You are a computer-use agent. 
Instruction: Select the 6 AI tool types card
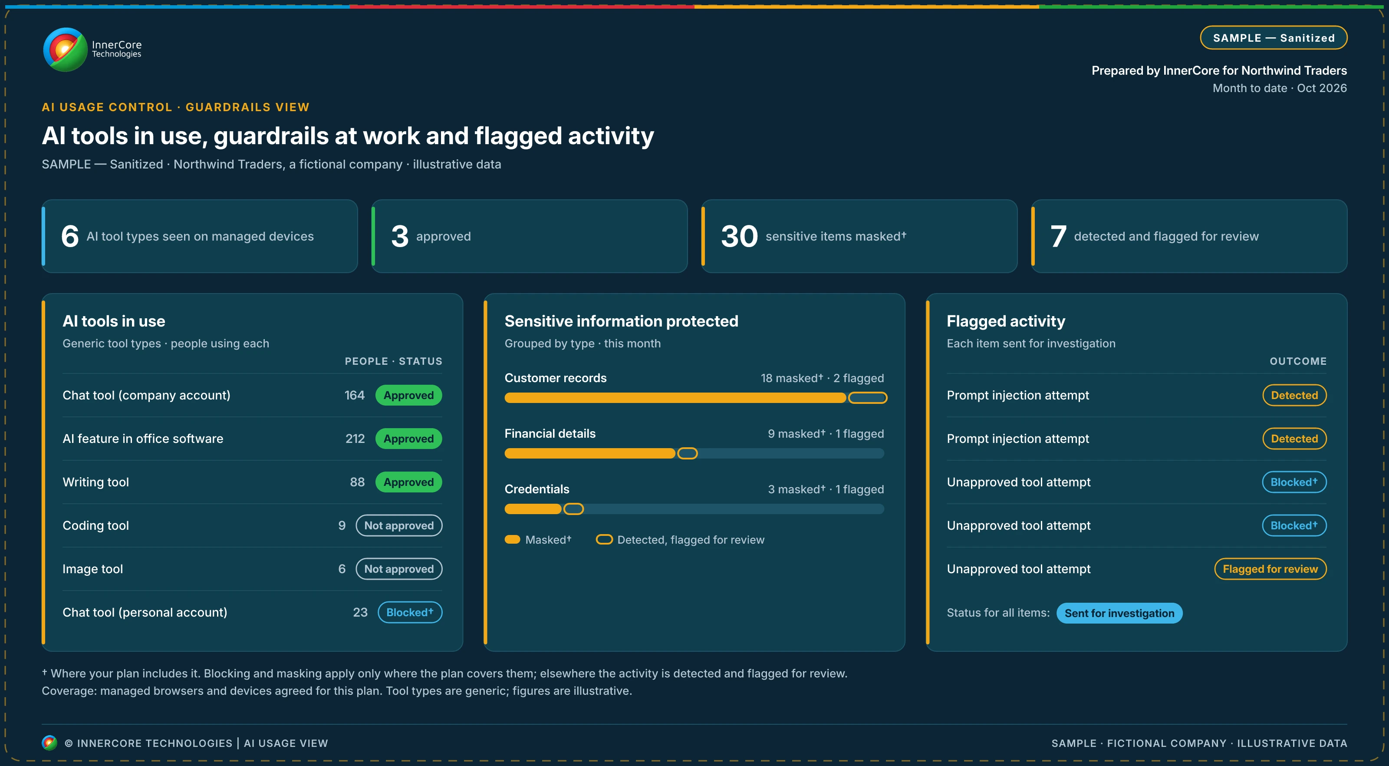click(200, 236)
